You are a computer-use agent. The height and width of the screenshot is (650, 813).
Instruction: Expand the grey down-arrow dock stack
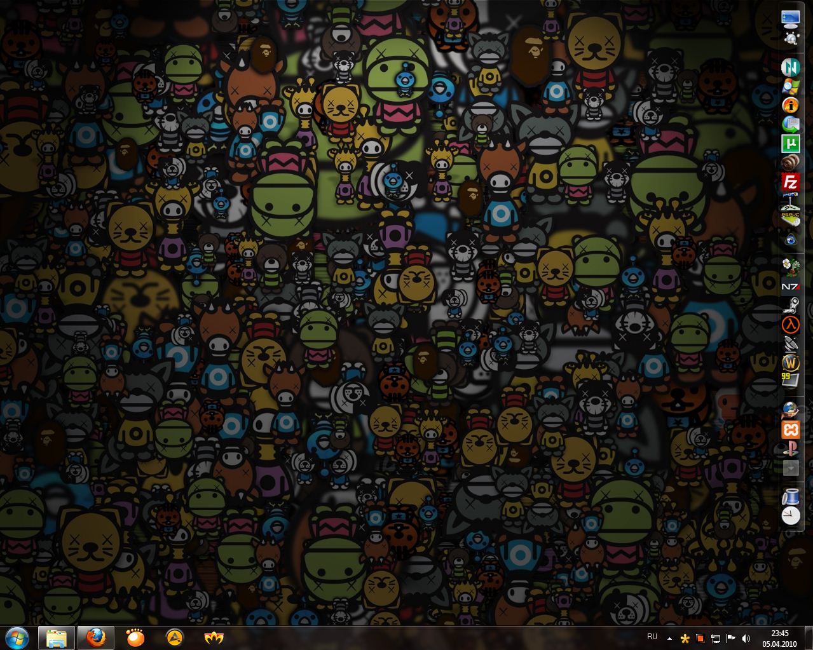tap(791, 468)
